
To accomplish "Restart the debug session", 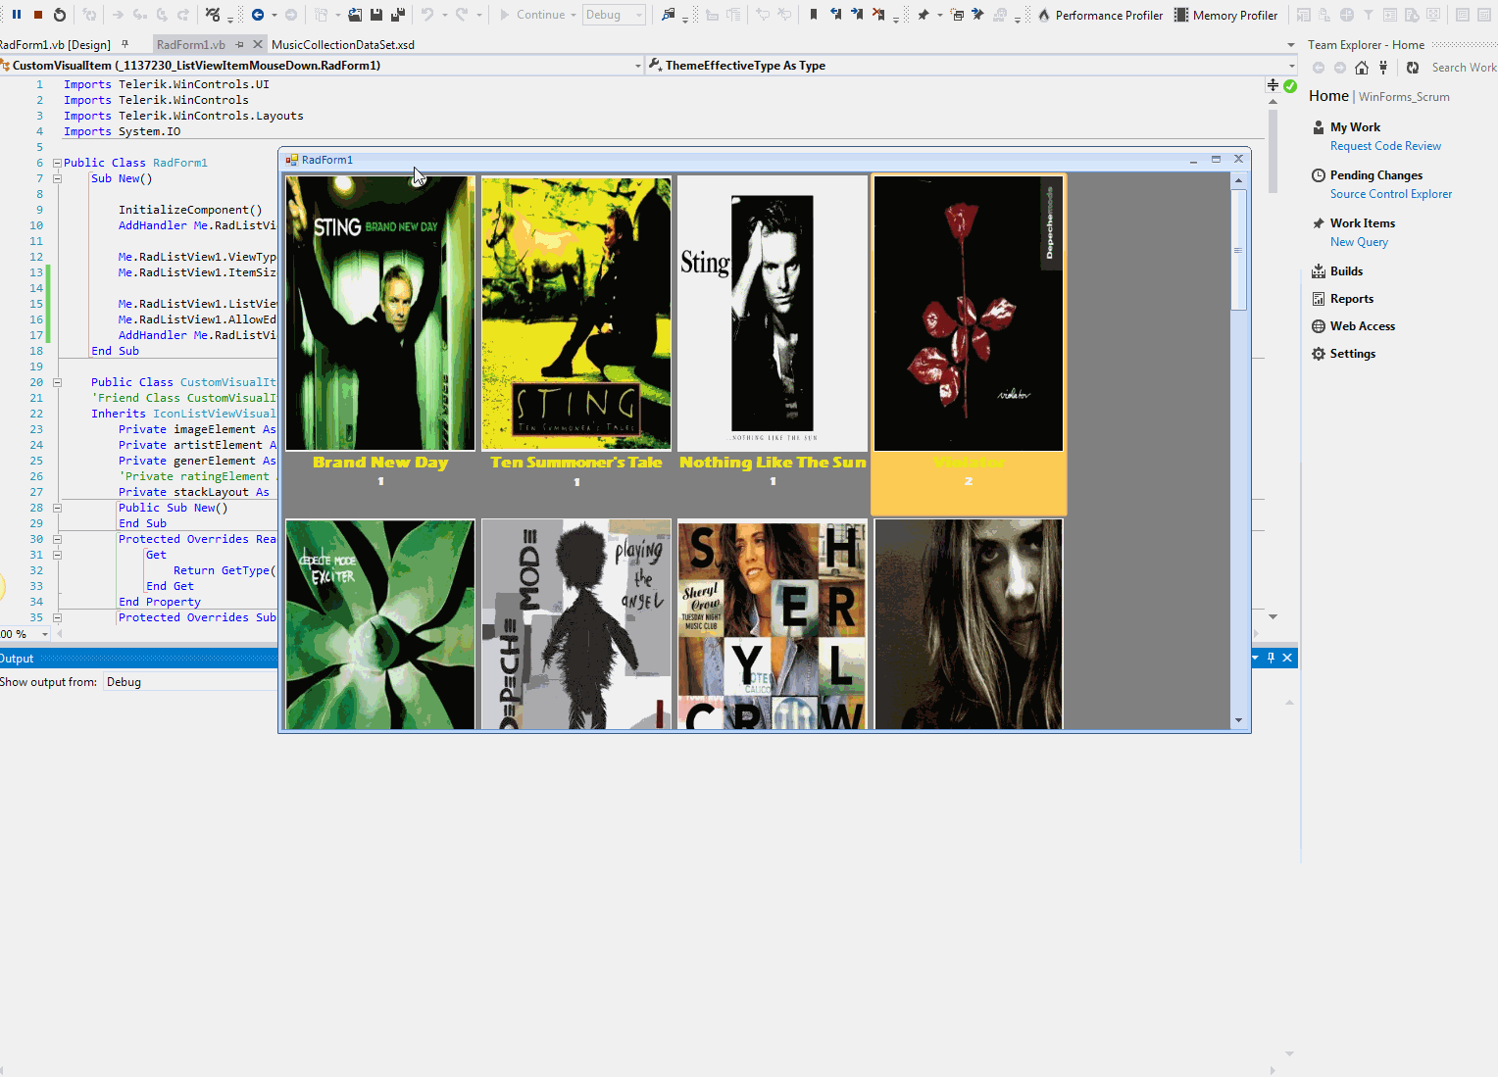I will tap(60, 15).
